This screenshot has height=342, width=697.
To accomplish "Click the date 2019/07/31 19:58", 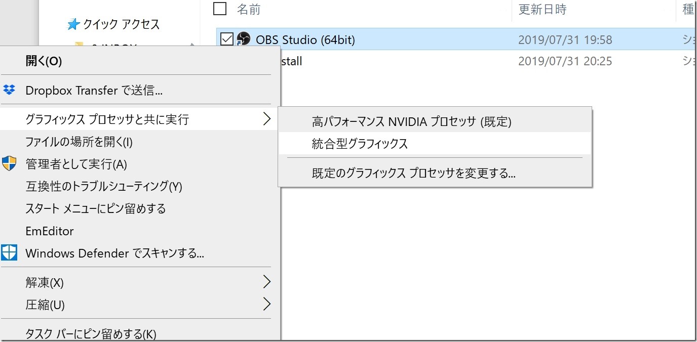I will click(565, 39).
